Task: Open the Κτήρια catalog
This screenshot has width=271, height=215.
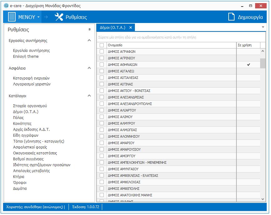Action: click(19, 176)
